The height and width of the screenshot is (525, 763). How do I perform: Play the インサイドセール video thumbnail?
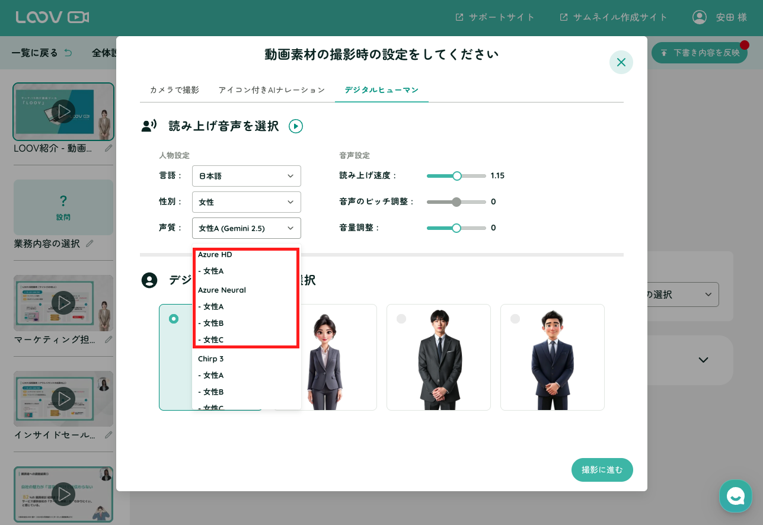point(63,399)
